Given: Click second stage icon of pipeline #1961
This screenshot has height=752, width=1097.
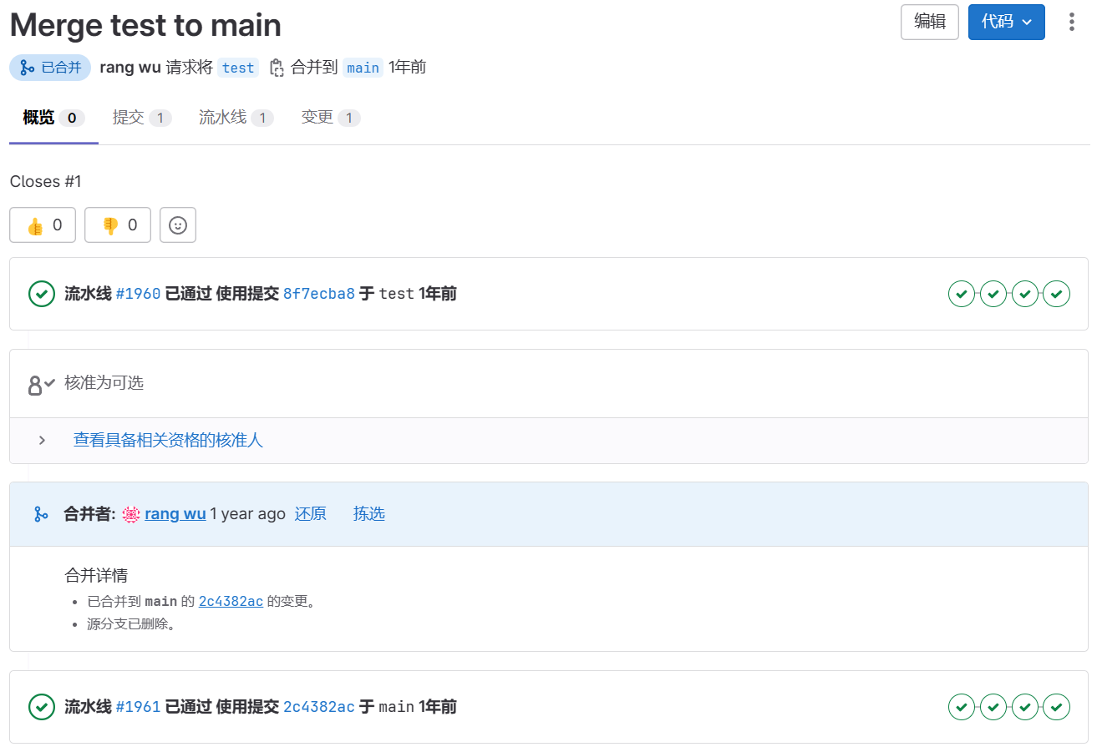Looking at the screenshot, I should point(993,707).
